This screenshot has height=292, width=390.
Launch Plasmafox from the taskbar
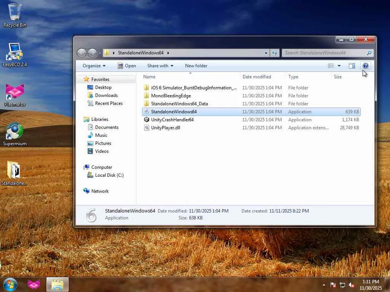tap(34, 284)
